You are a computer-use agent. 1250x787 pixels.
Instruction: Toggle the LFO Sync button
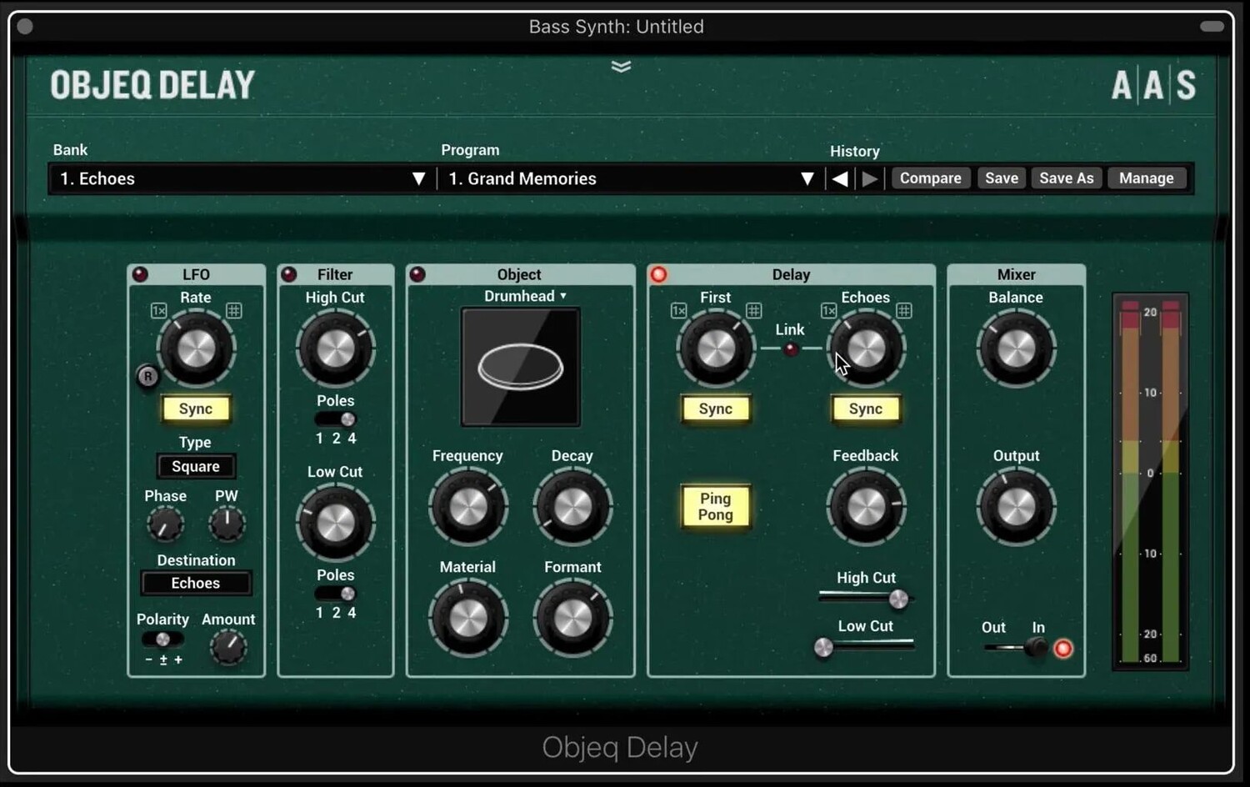pos(196,409)
